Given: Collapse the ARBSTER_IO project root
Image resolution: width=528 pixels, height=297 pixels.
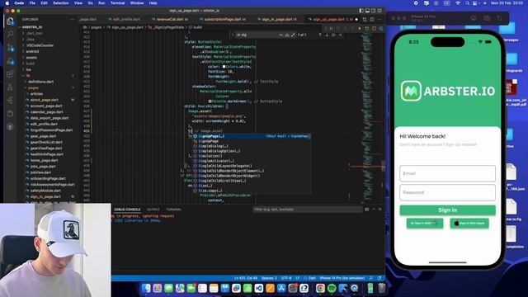Looking at the screenshot, I should click(x=32, y=27).
